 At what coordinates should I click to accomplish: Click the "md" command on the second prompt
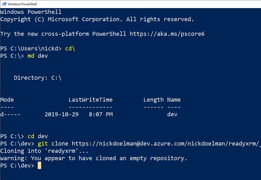pyautogui.click(x=31, y=56)
